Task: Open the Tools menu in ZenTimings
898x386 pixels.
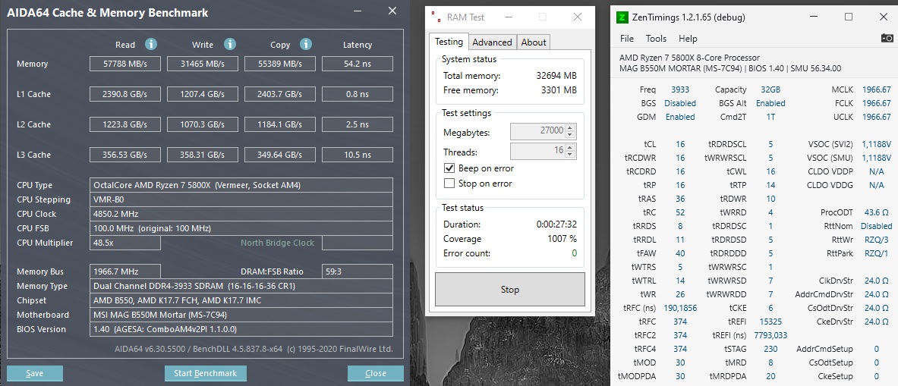Action: pyautogui.click(x=656, y=39)
